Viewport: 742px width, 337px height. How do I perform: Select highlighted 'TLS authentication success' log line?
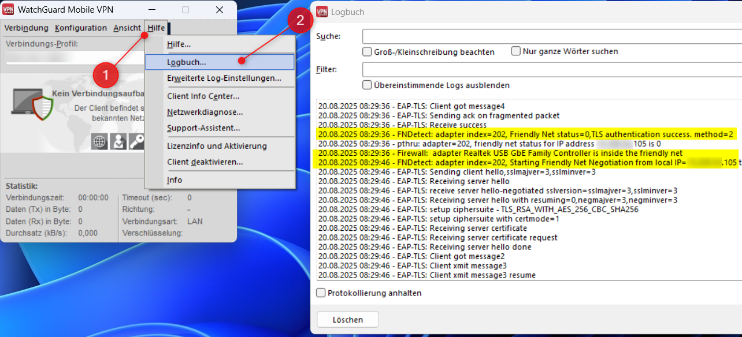(x=526, y=134)
